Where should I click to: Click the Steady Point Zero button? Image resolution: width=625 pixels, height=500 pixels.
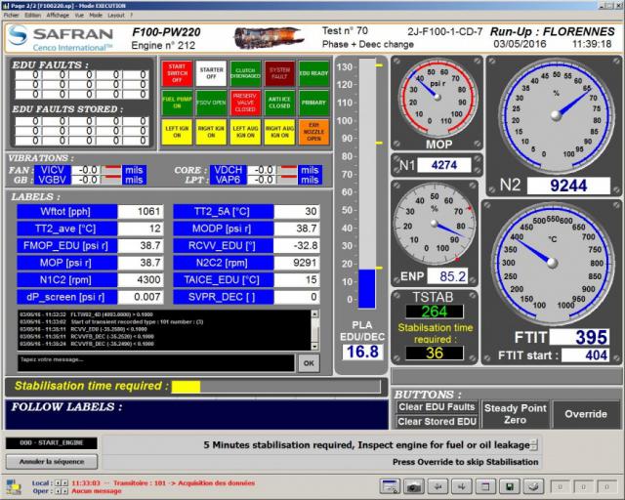coord(515,414)
